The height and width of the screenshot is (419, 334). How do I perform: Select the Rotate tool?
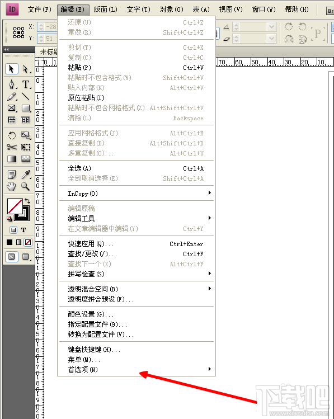[12, 135]
